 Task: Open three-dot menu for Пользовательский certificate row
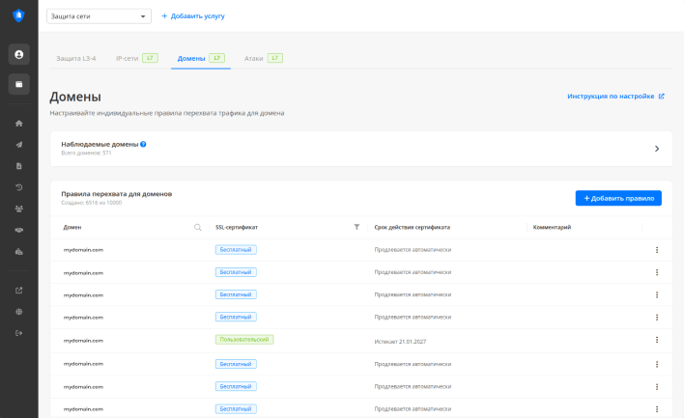pos(657,340)
